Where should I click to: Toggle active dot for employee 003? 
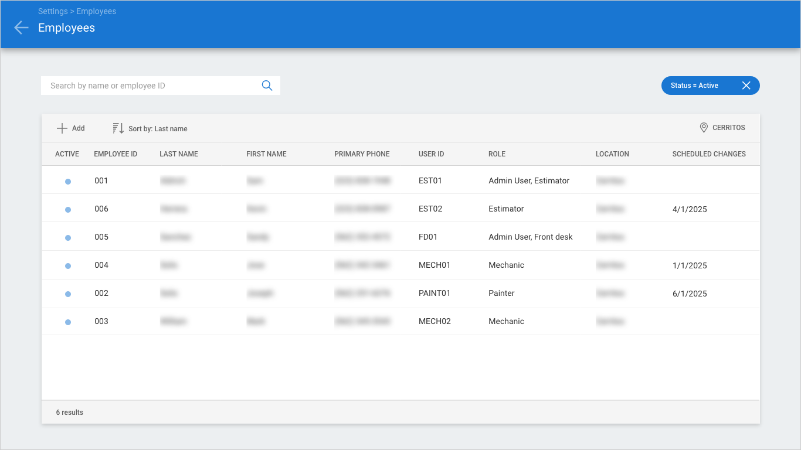pos(68,322)
